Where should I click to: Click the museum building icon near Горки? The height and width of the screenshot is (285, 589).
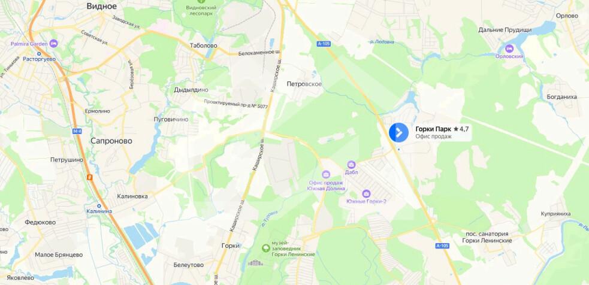[x=255, y=263]
